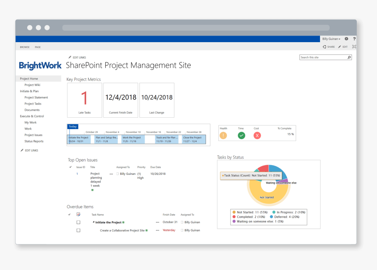Switch to the Page tab

(x=38, y=47)
